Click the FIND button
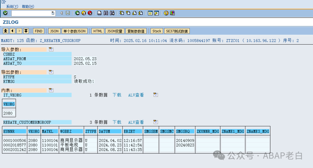The image size is (313, 168). (x=39, y=31)
